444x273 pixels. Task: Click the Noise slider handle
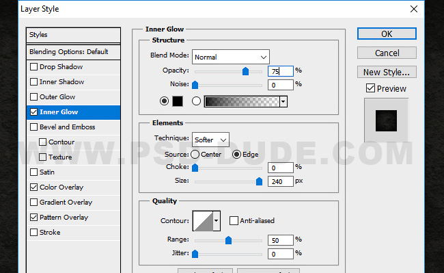(x=195, y=85)
